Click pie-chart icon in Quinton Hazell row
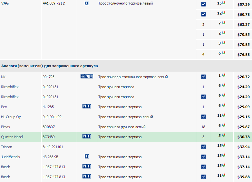Viewport: 252px width, 182px height. 224,135
